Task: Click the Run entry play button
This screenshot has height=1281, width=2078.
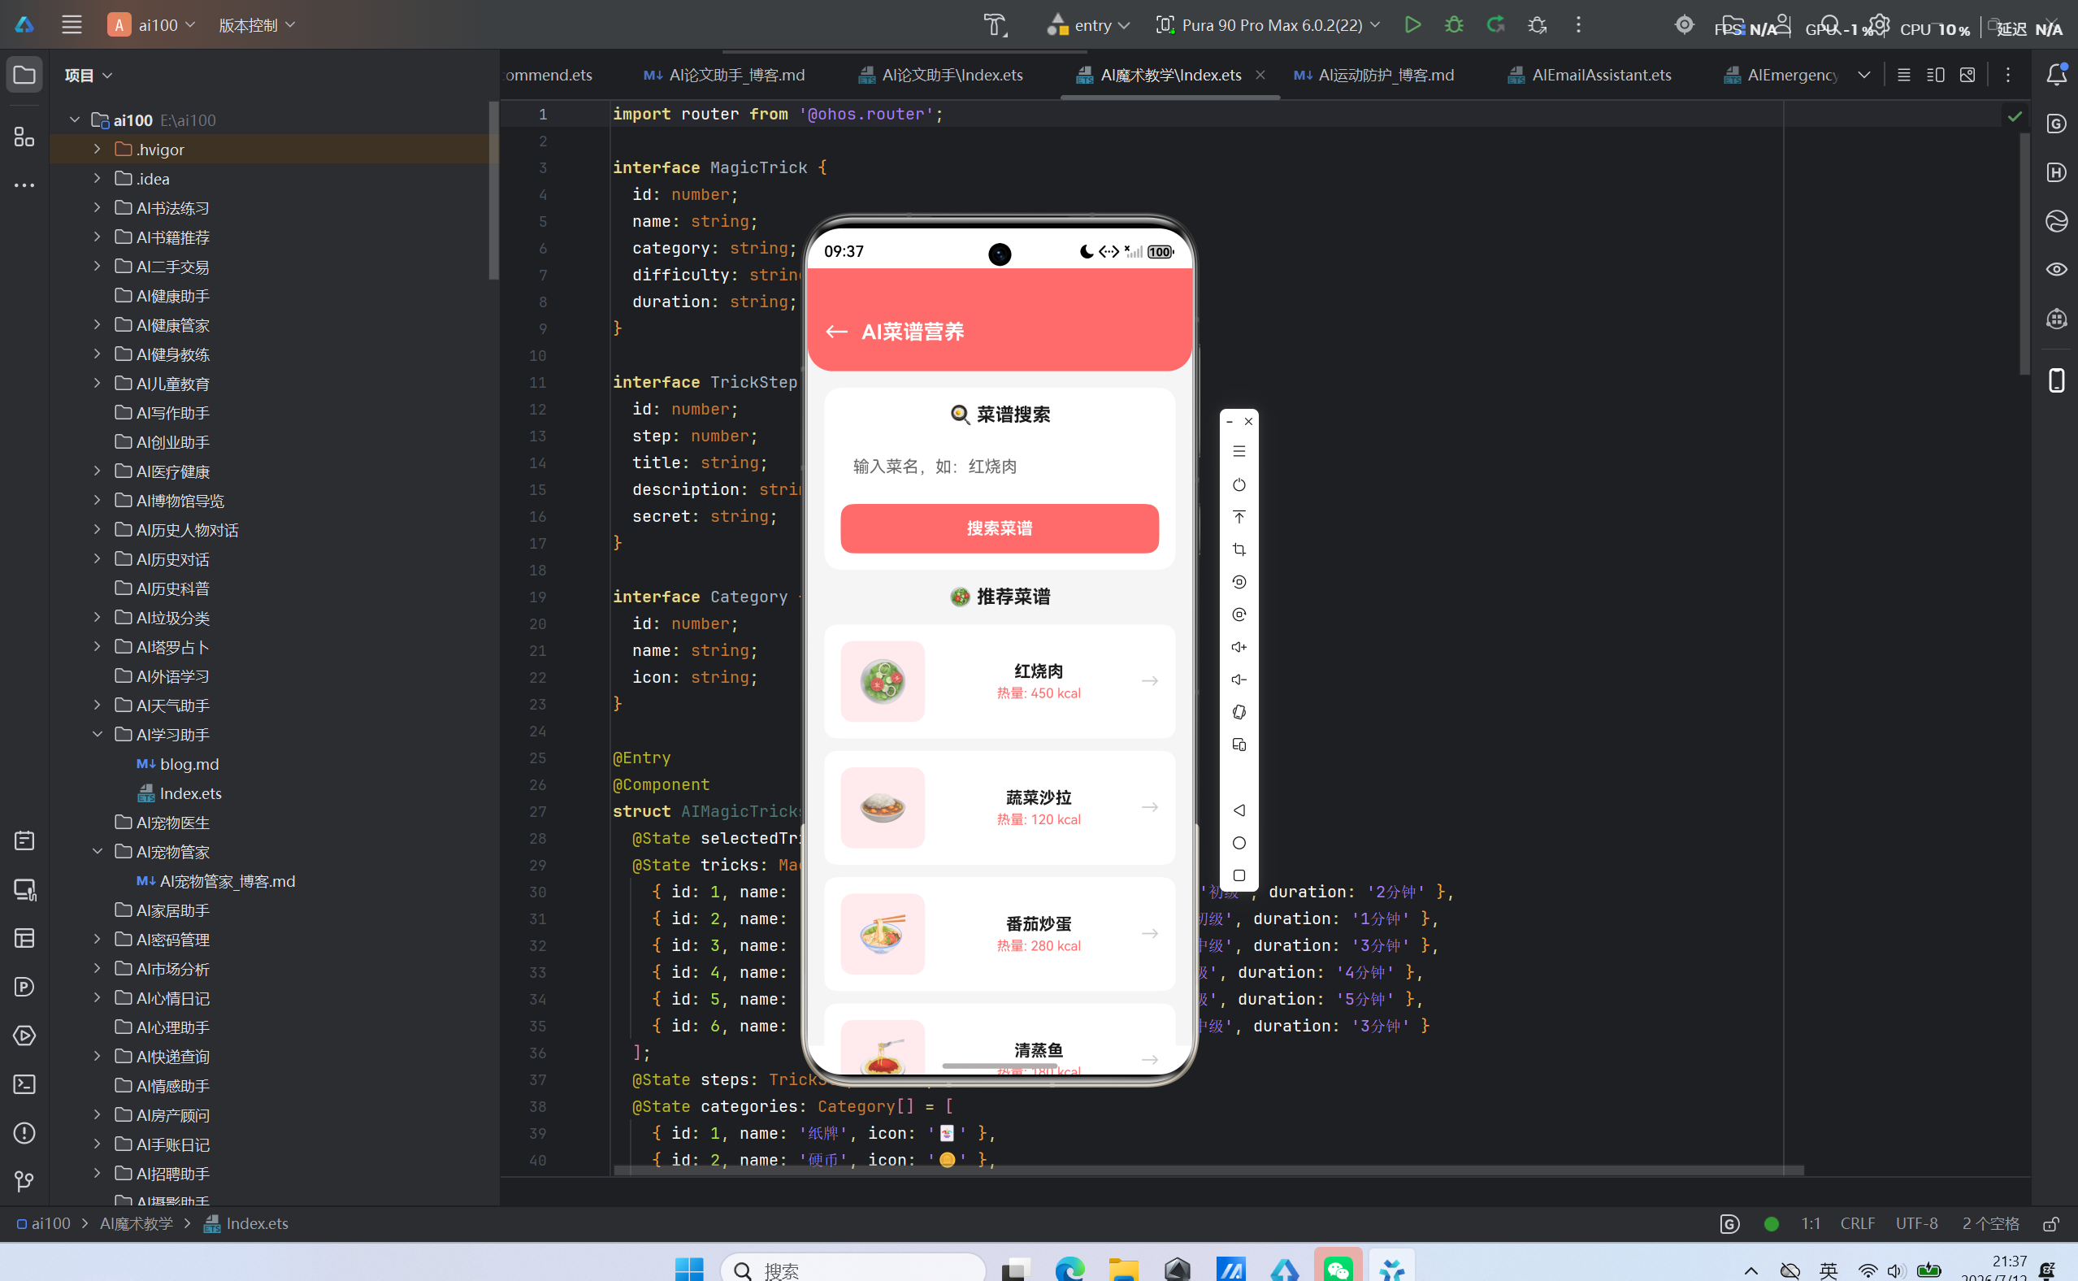Action: (x=1412, y=24)
